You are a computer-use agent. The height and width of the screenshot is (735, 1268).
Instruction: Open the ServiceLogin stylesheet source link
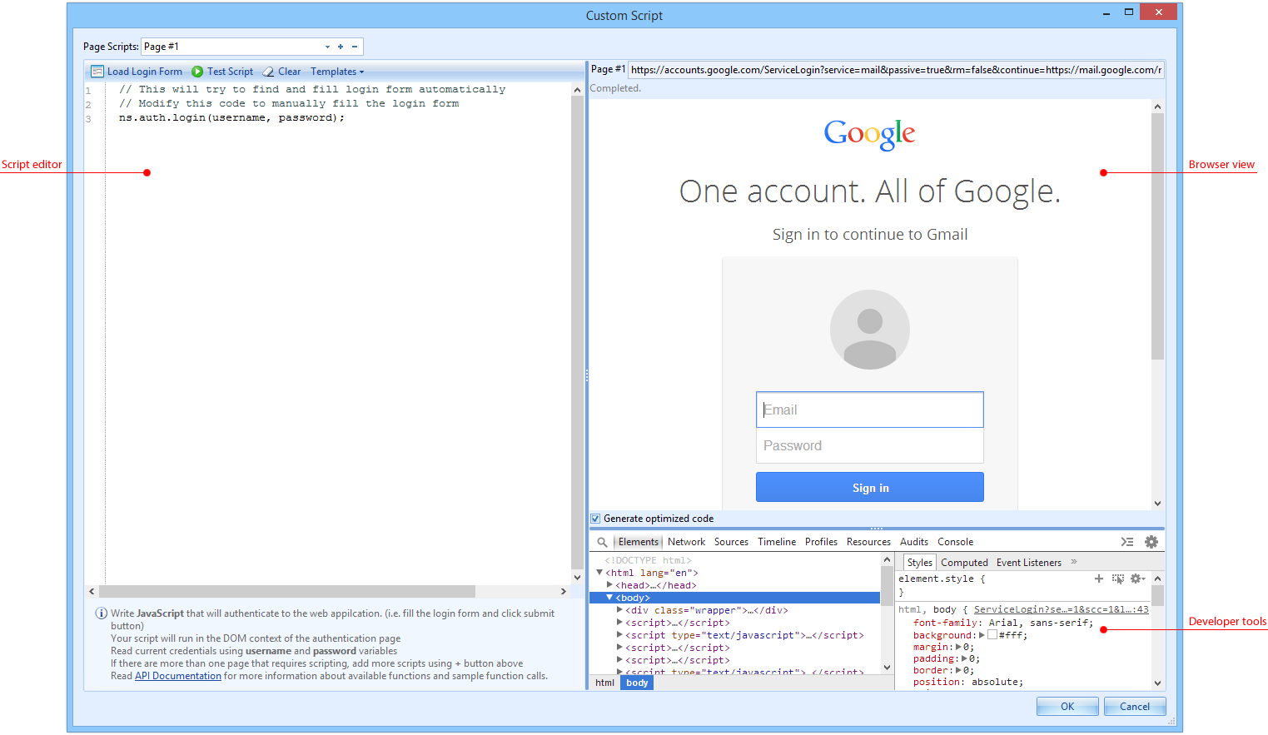point(1062,609)
